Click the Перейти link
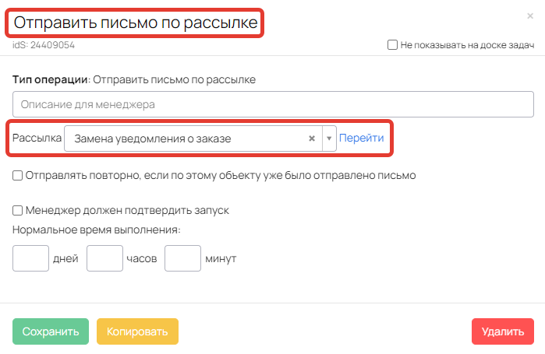The image size is (545, 354). [362, 138]
